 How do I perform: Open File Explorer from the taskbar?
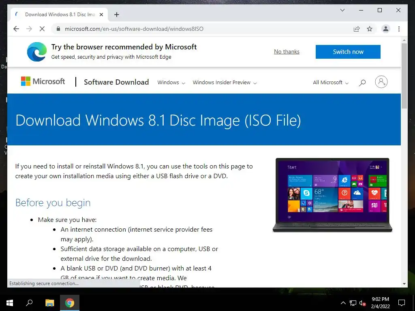pyautogui.click(x=49, y=303)
